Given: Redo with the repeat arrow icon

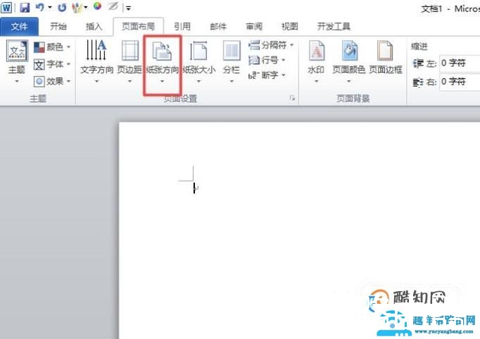Looking at the screenshot, I should click(x=62, y=7).
